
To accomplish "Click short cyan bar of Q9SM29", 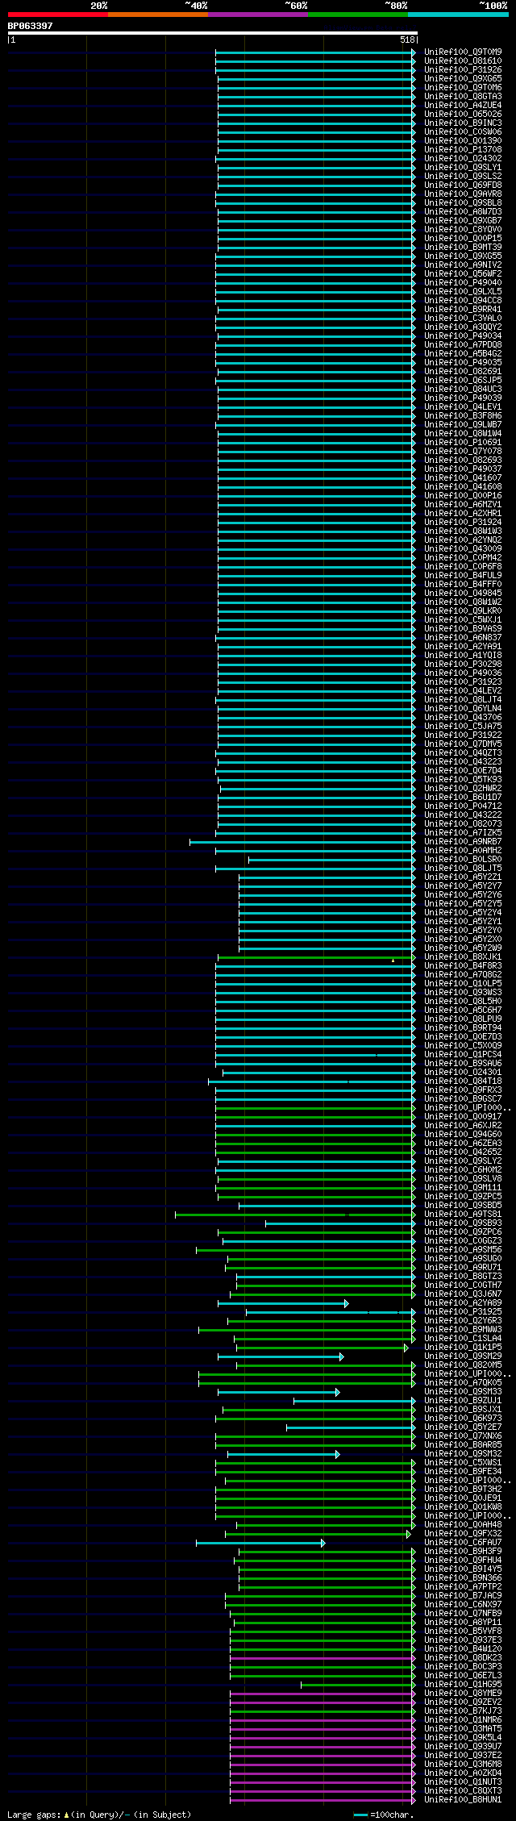I will pos(281,1356).
